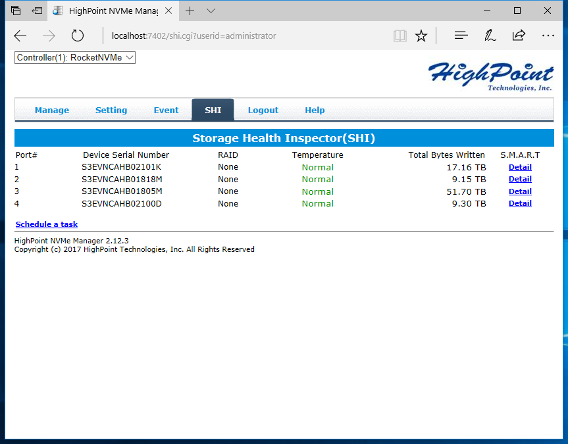Click the Port# column header
The image size is (568, 444).
pos(26,155)
